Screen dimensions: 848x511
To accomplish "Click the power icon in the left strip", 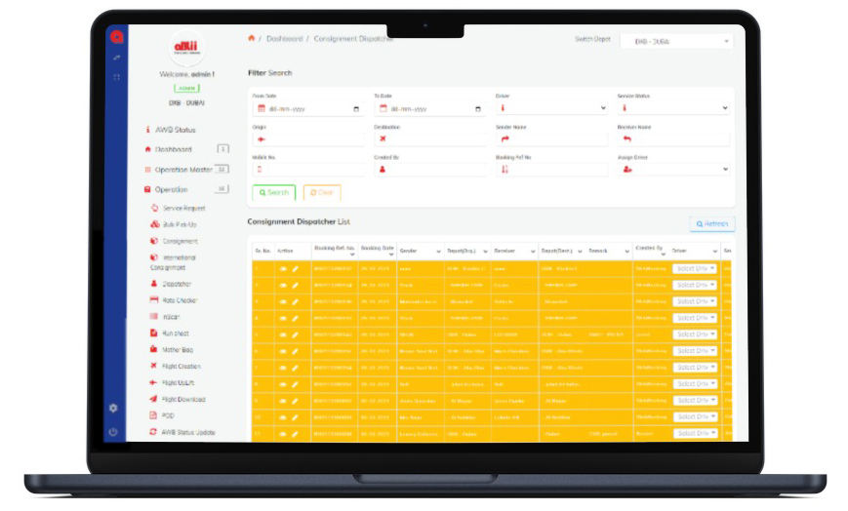I will [113, 432].
